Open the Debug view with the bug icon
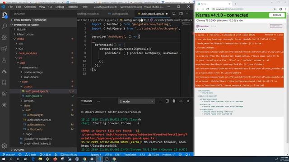 point(4,37)
